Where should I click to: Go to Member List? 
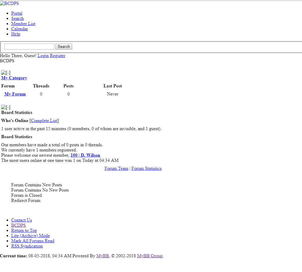click(x=23, y=24)
